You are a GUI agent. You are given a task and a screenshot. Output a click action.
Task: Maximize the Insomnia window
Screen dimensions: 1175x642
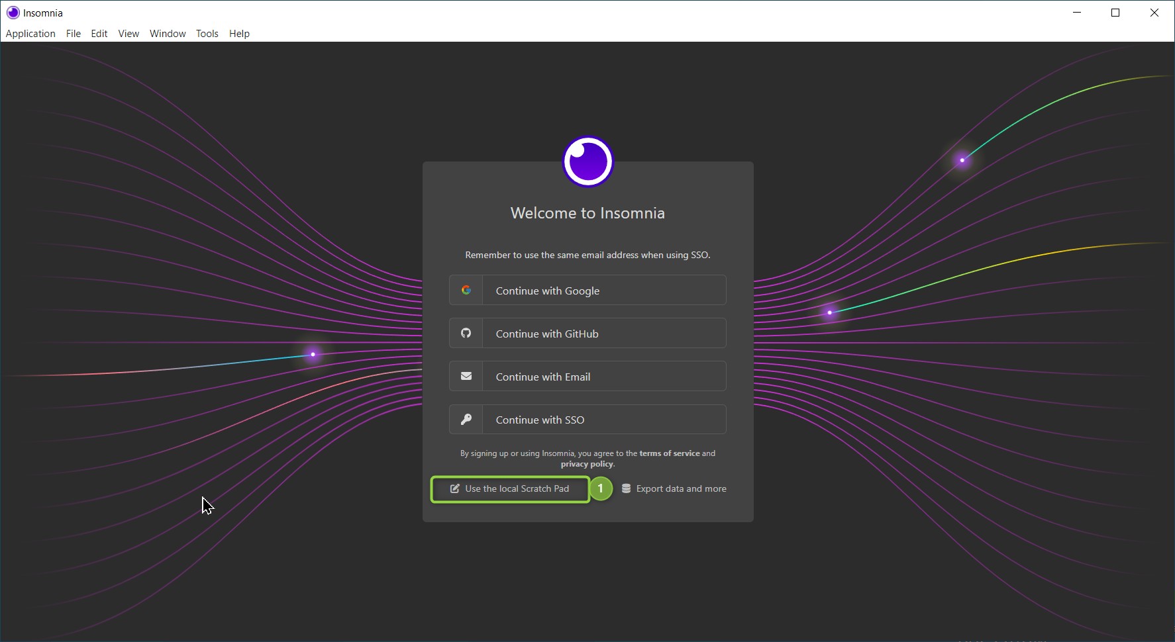tap(1115, 13)
